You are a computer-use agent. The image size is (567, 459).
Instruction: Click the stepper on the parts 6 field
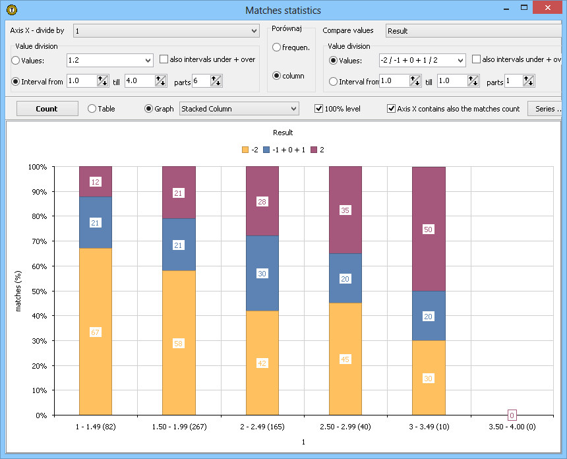point(216,81)
